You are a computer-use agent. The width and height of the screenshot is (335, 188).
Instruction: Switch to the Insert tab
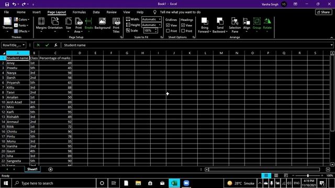[x=36, y=12]
